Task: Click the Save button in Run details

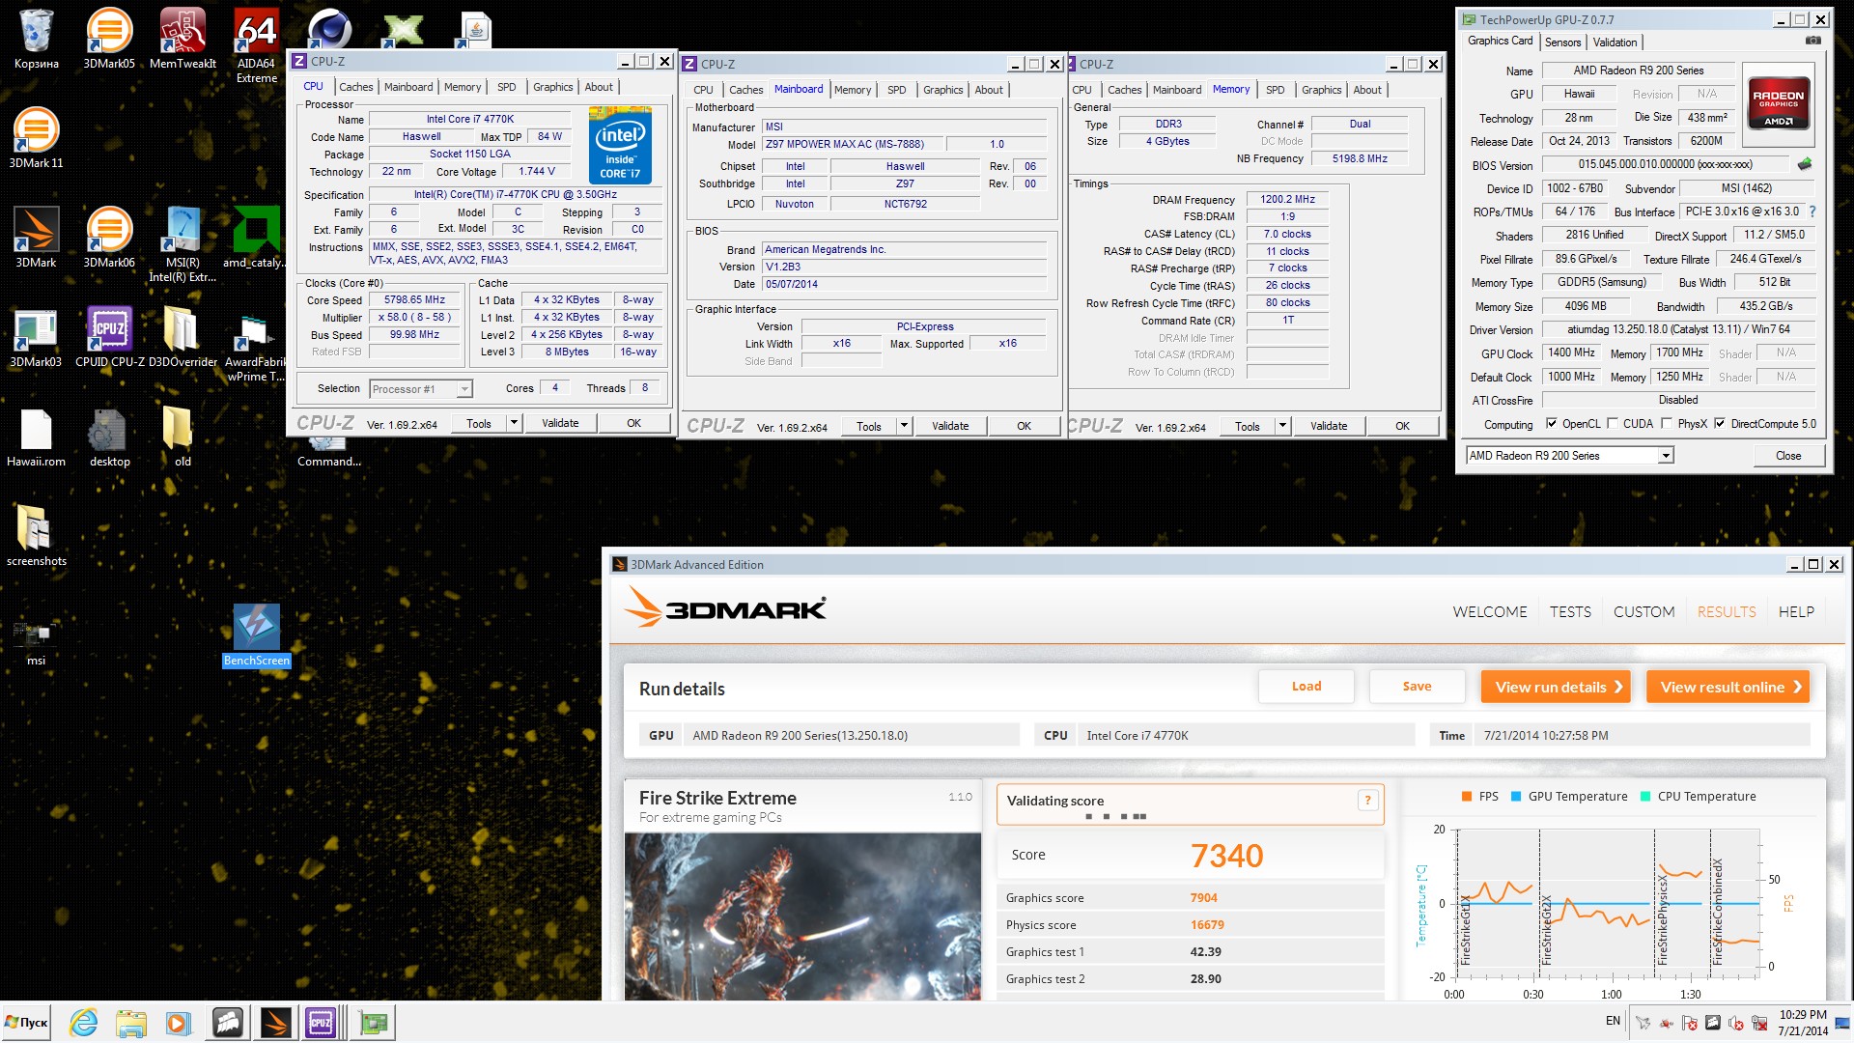Action: 1417,687
